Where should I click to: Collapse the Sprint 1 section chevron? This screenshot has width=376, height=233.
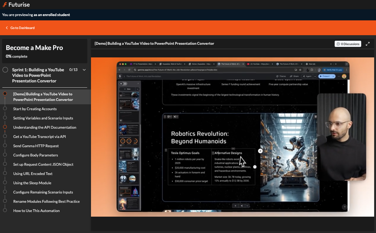[x=84, y=70]
